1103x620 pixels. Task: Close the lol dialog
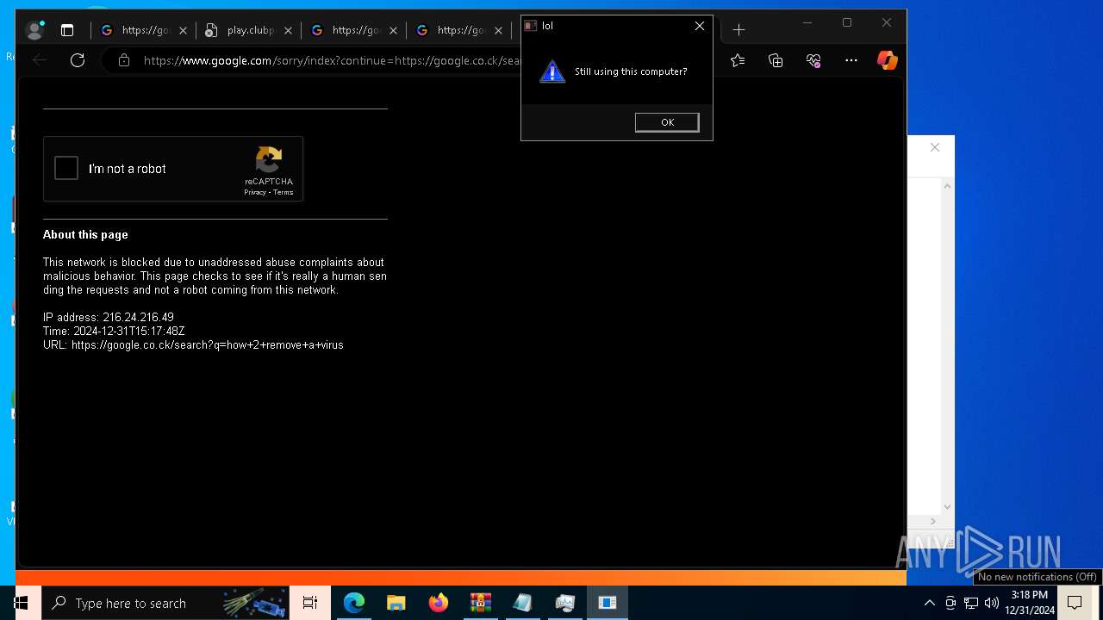click(700, 26)
